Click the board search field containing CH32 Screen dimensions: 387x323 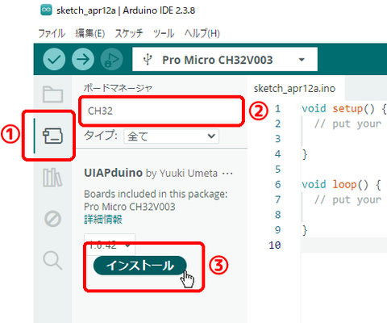tap(161, 111)
